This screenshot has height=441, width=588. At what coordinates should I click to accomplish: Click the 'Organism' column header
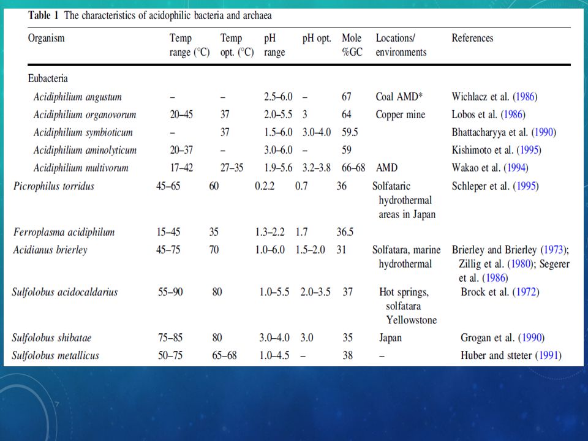(46, 38)
